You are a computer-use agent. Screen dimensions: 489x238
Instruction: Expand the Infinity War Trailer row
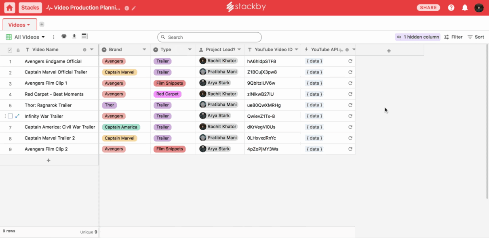pyautogui.click(x=17, y=116)
